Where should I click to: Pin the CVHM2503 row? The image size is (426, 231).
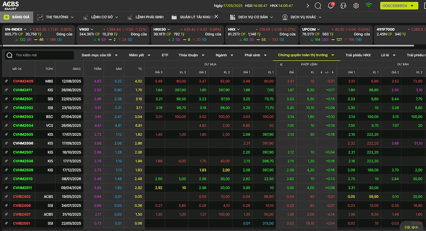point(6,117)
